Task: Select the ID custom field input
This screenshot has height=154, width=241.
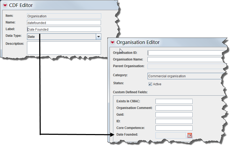Action: tap(174, 121)
